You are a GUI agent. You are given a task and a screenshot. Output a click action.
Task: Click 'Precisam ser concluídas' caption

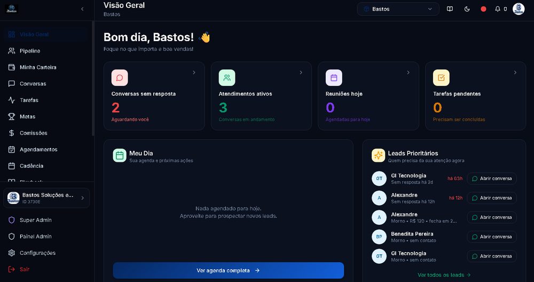[x=459, y=120]
